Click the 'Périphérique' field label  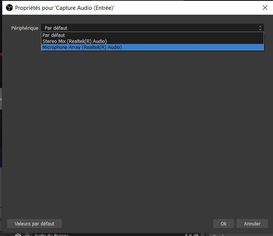point(25,28)
